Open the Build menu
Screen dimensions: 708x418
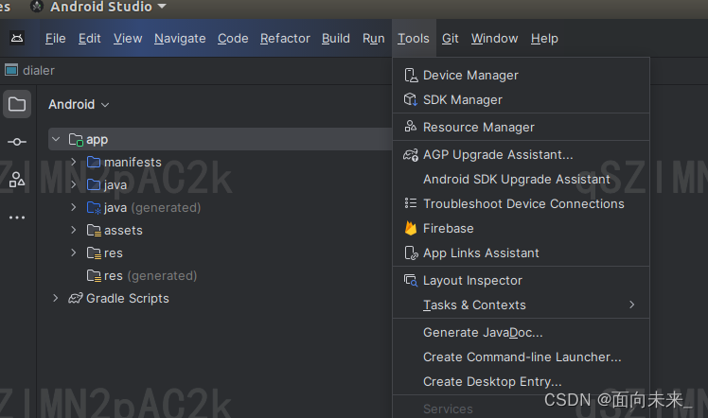pos(336,39)
